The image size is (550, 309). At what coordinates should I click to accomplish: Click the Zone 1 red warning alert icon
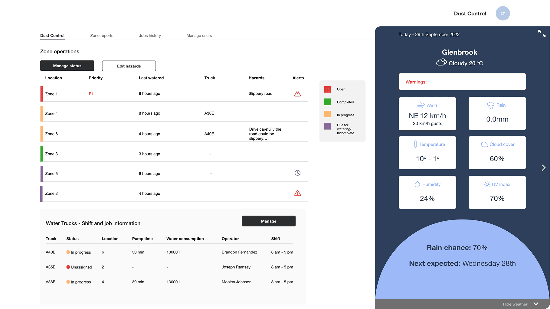(x=297, y=94)
